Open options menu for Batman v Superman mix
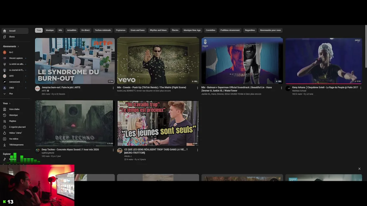This screenshot has width=367, height=206. (x=281, y=88)
